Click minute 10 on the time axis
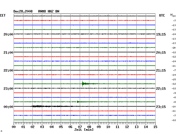Viewport: 177px width, 134px height. 108,127
